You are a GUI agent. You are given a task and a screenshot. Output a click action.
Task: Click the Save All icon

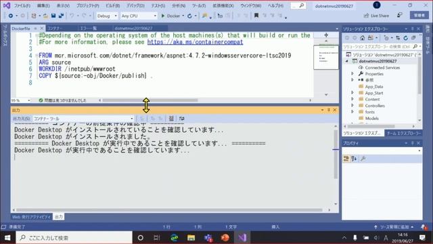point(61,16)
